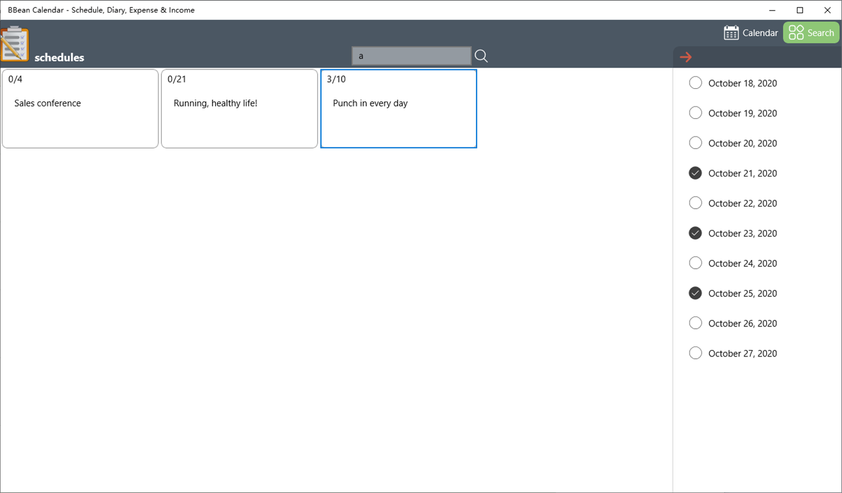This screenshot has height=493, width=842.
Task: Click the green grid icon in Search button
Action: [x=797, y=32]
